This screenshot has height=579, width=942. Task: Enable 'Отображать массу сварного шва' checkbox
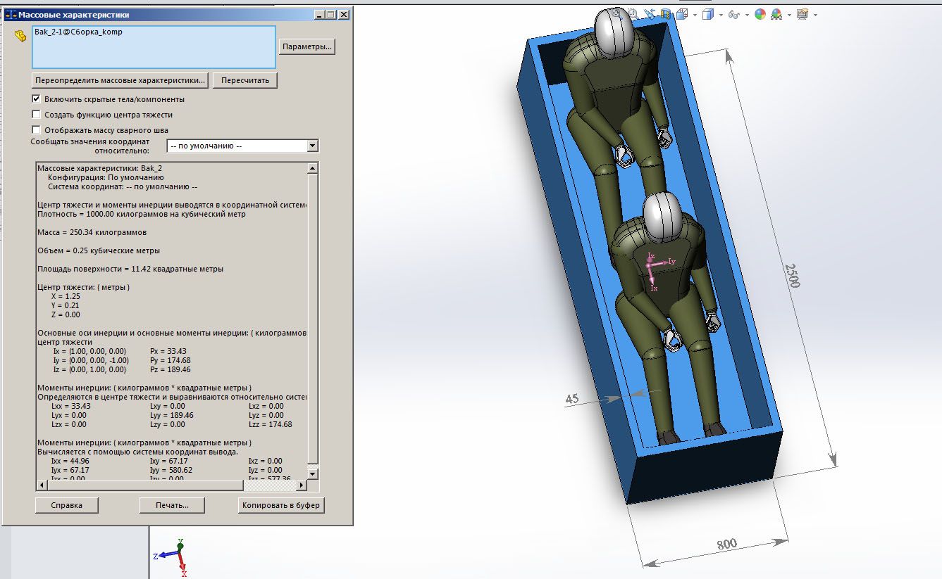click(37, 130)
